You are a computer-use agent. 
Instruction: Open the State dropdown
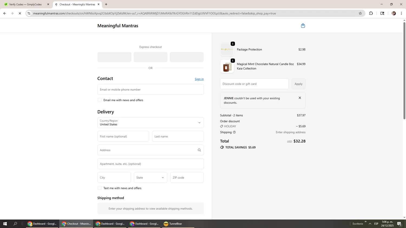[150, 177]
